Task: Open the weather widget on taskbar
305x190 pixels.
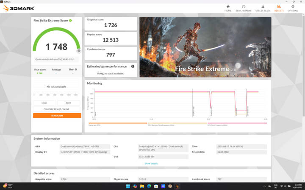Action: click(8, 186)
